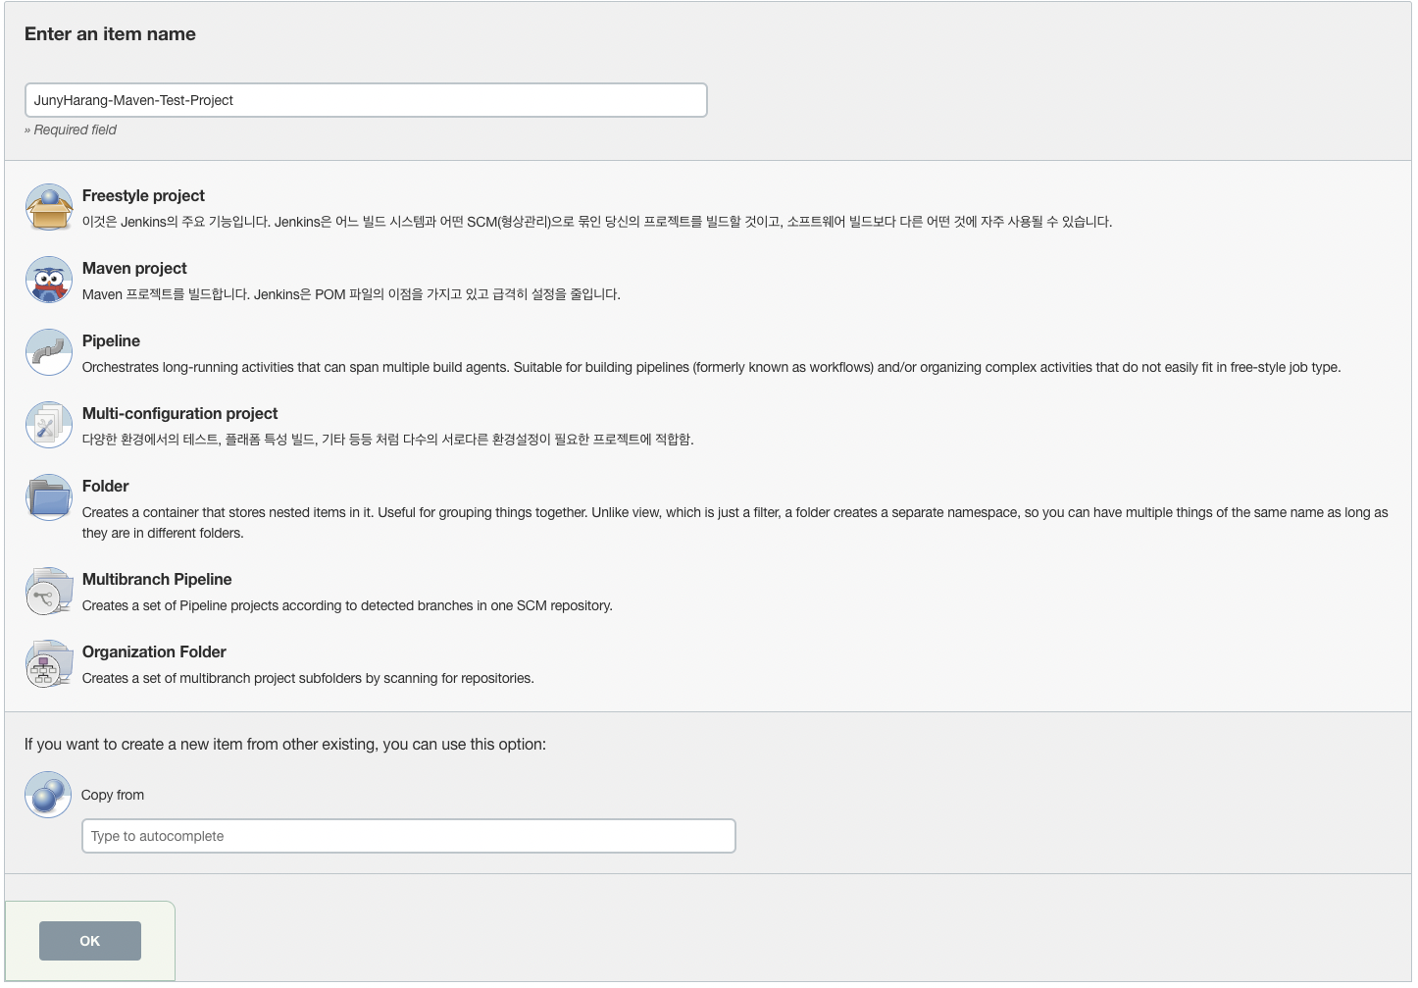1418x988 pixels.
Task: Click the Folder description text
Action: pos(734,522)
